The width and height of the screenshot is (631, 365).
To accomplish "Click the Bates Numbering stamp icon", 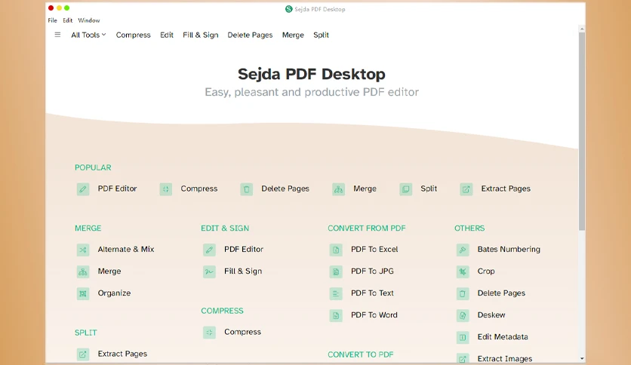I will pyautogui.click(x=463, y=250).
